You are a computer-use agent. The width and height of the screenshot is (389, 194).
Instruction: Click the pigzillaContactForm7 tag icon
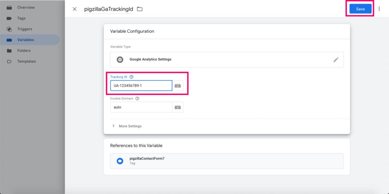pyautogui.click(x=120, y=161)
